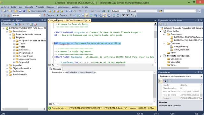
Task: Switch to the Mensajes tab
Action: click(x=55, y=69)
